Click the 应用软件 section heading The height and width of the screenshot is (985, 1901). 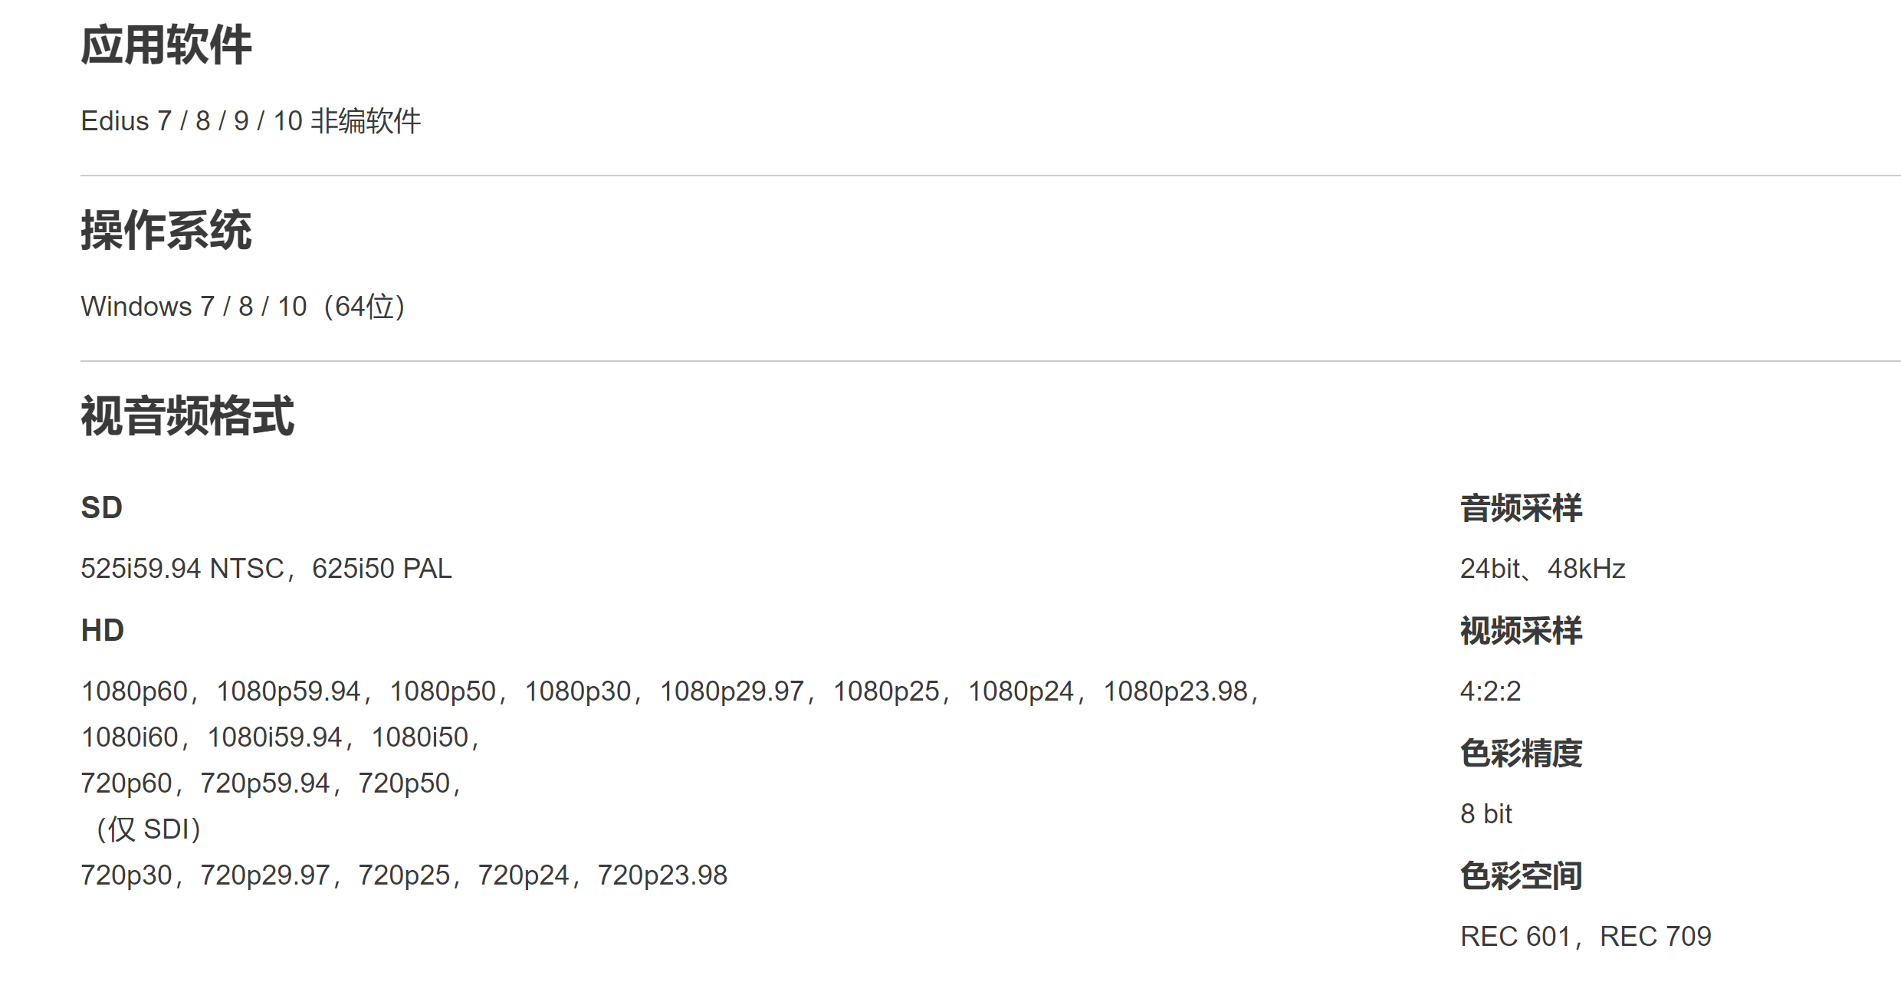166,45
